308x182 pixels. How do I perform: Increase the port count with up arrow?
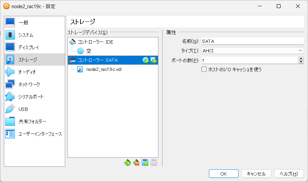301,58
